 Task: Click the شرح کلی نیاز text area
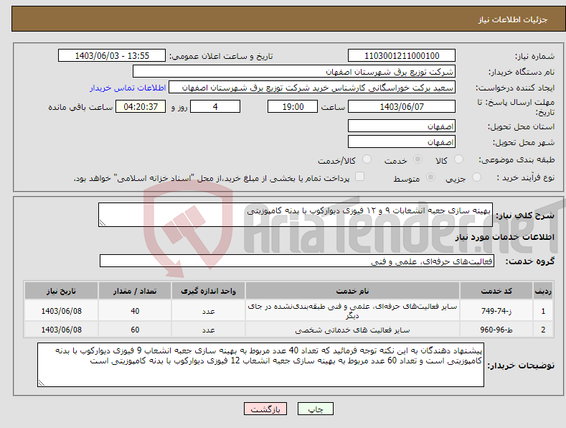(x=296, y=215)
